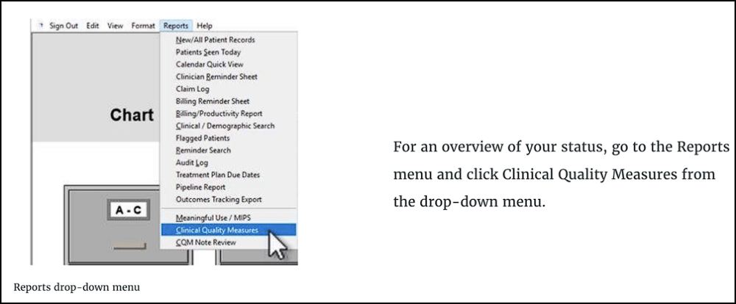Select Treatment Plan Due Dates
Viewport: 736px width, 304px height.
(218, 175)
